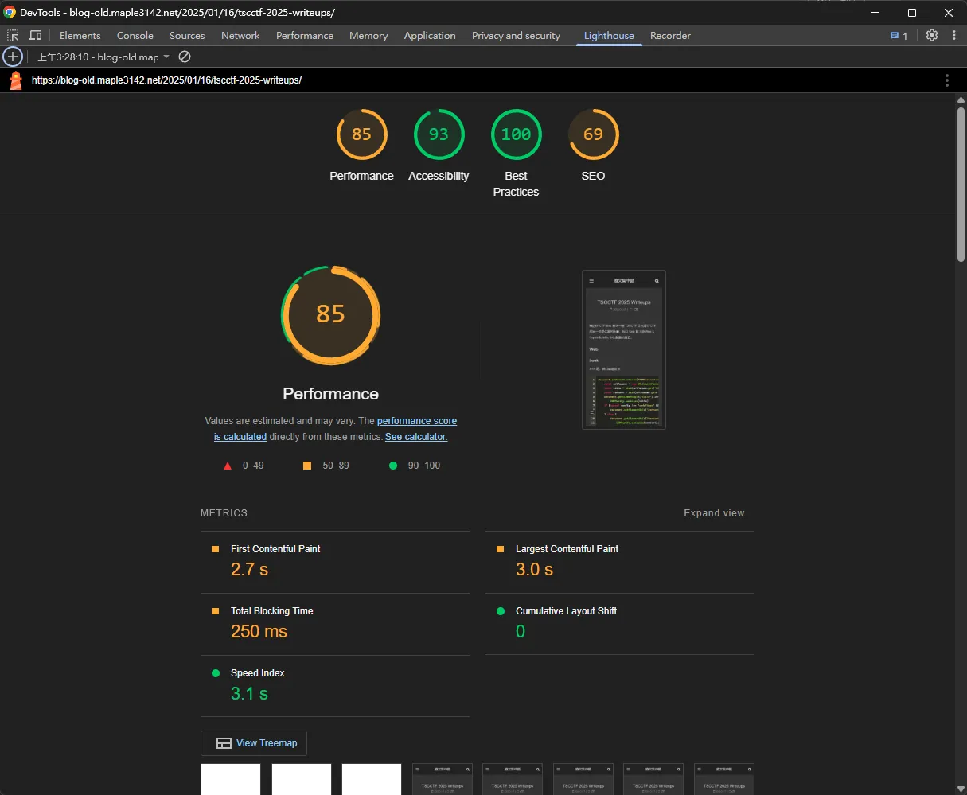This screenshot has height=795, width=967.
Task: Select the Recorder tab
Action: pyautogui.click(x=670, y=36)
